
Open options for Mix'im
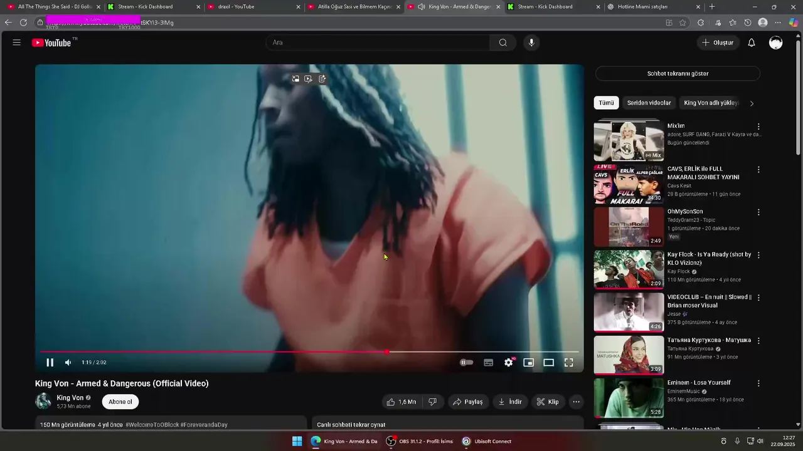click(758, 127)
